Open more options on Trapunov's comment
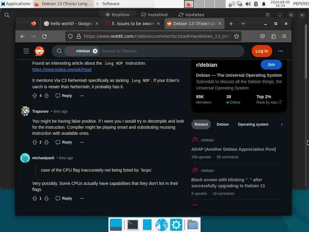 point(82,142)
